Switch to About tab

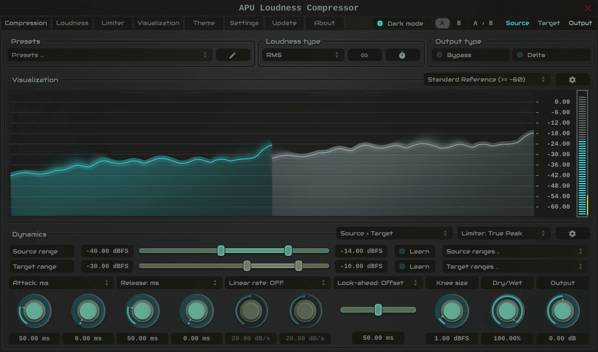[x=325, y=23]
